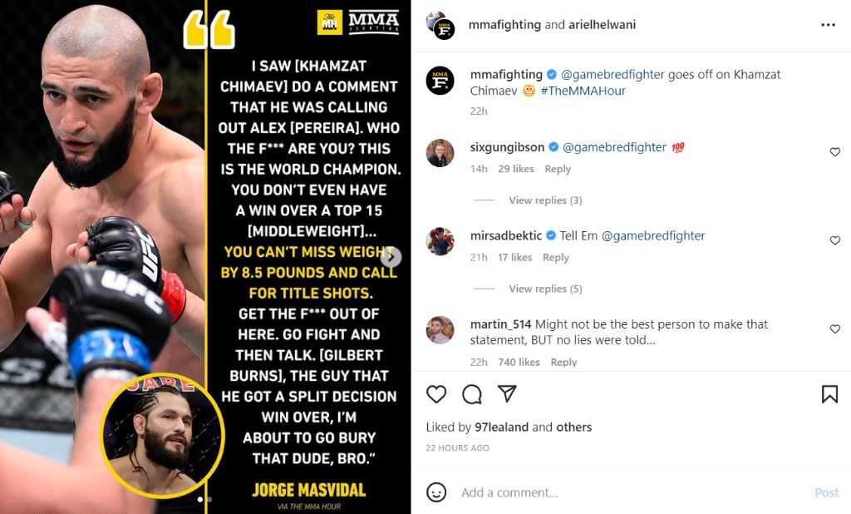The width and height of the screenshot is (851, 514).
Task: Expand View replies (3)
Action: (x=545, y=200)
